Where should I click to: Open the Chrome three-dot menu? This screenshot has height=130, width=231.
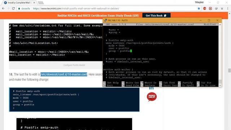[228, 9]
